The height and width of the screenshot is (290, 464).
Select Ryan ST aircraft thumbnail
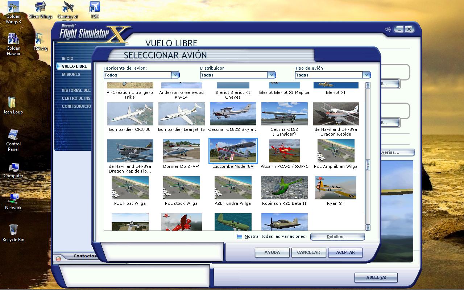click(x=336, y=188)
